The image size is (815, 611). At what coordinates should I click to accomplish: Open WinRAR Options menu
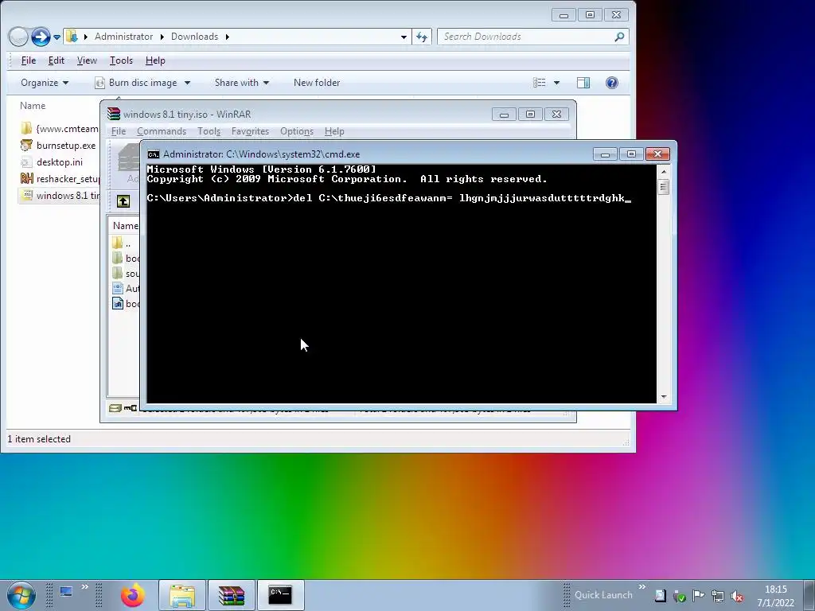(x=297, y=131)
